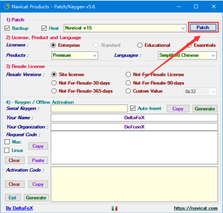Generate the activation code
The image size is (223, 213).
pyautogui.click(x=36, y=198)
